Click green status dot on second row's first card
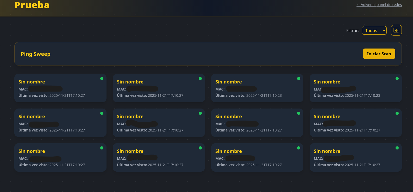The image size is (413, 192). pos(102,113)
